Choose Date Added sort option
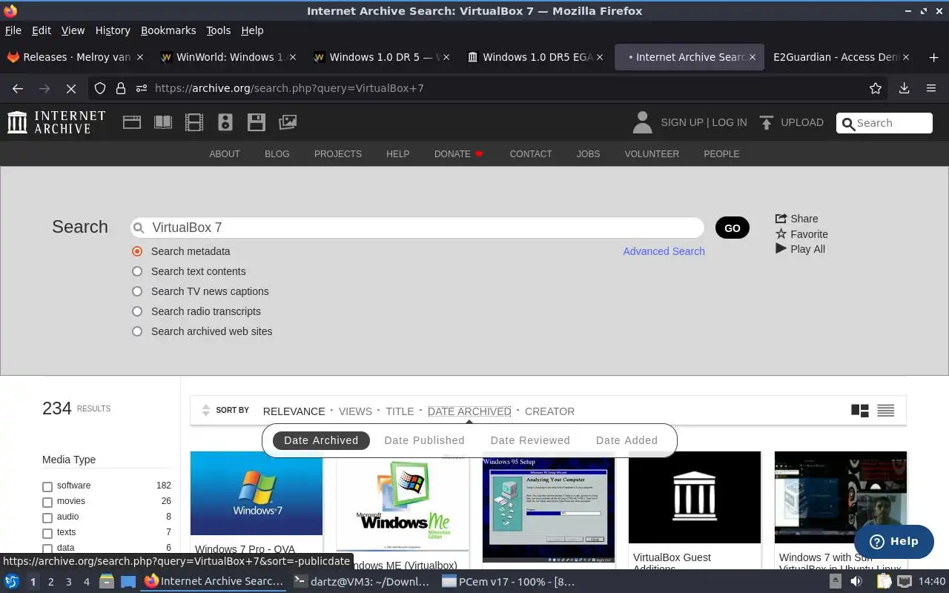 click(626, 440)
